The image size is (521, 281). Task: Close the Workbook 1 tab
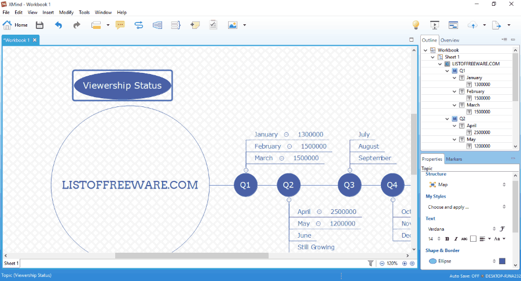coord(35,40)
